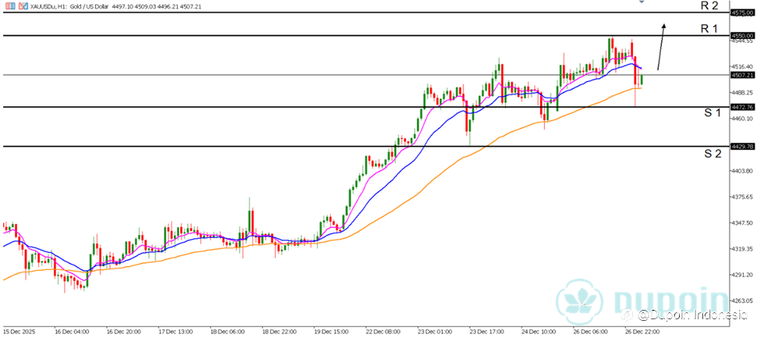This screenshot has width=757, height=338.
Task: Click the chart shift triangle marker
Action: (x=641, y=2)
